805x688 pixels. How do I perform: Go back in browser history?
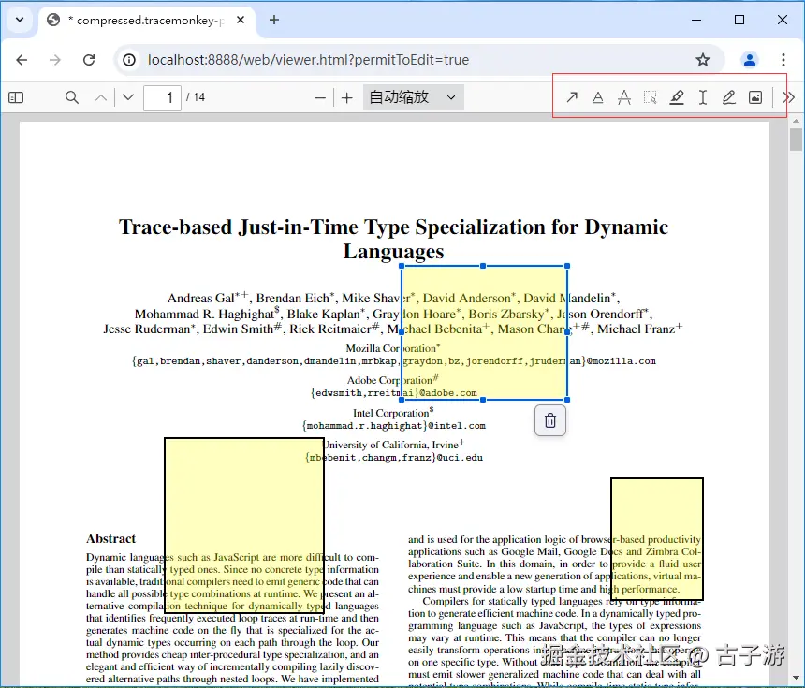22,60
